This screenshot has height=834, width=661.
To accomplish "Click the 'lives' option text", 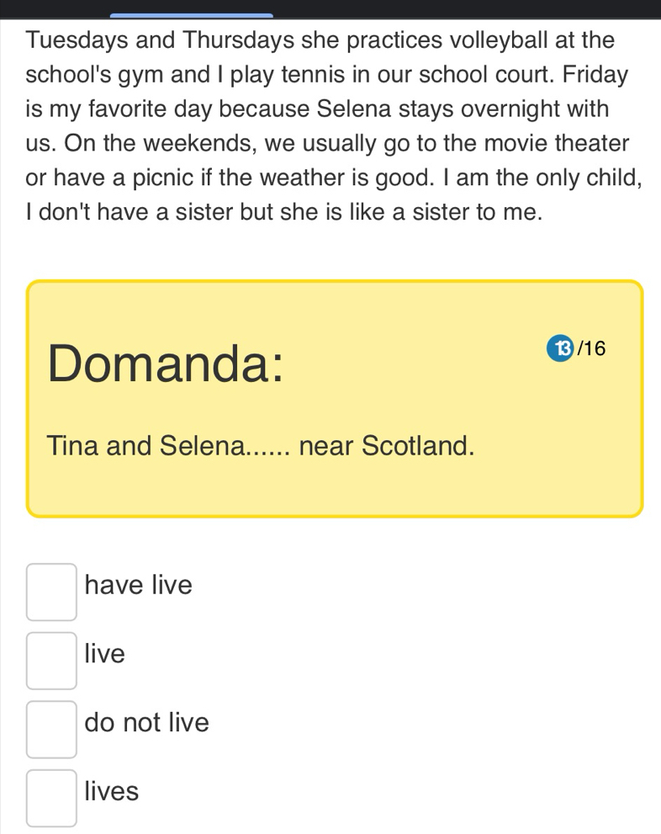I will pos(112,791).
